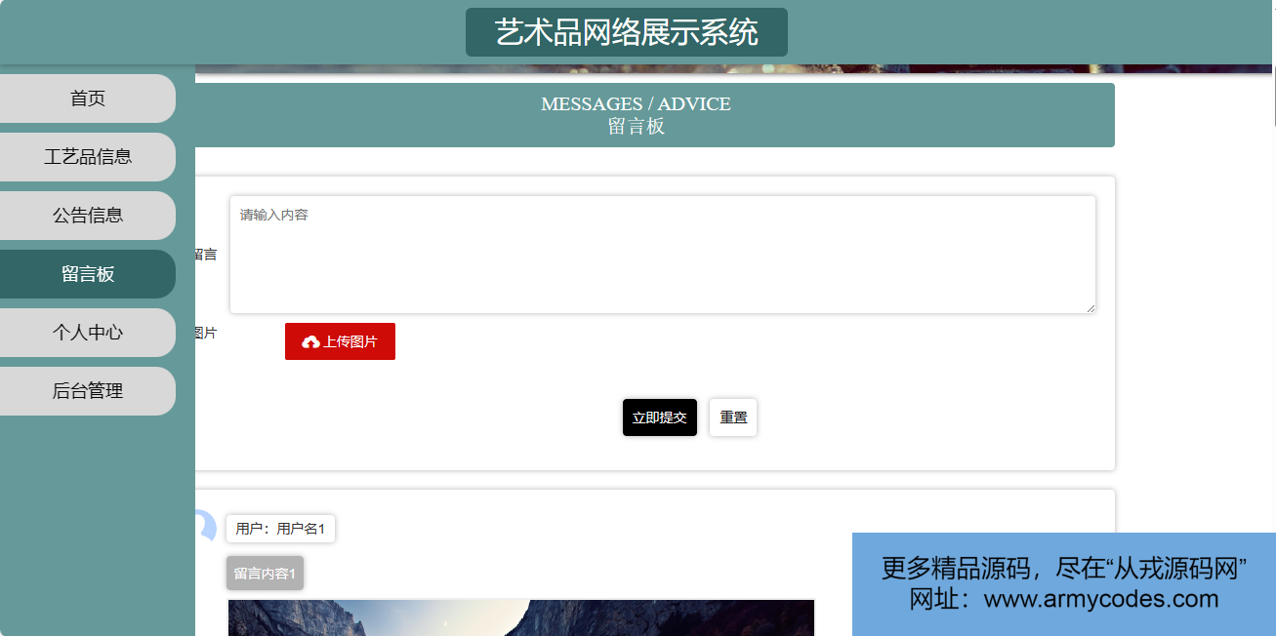Select the 留言板 sidebar item
The image size is (1276, 636).
tap(88, 274)
